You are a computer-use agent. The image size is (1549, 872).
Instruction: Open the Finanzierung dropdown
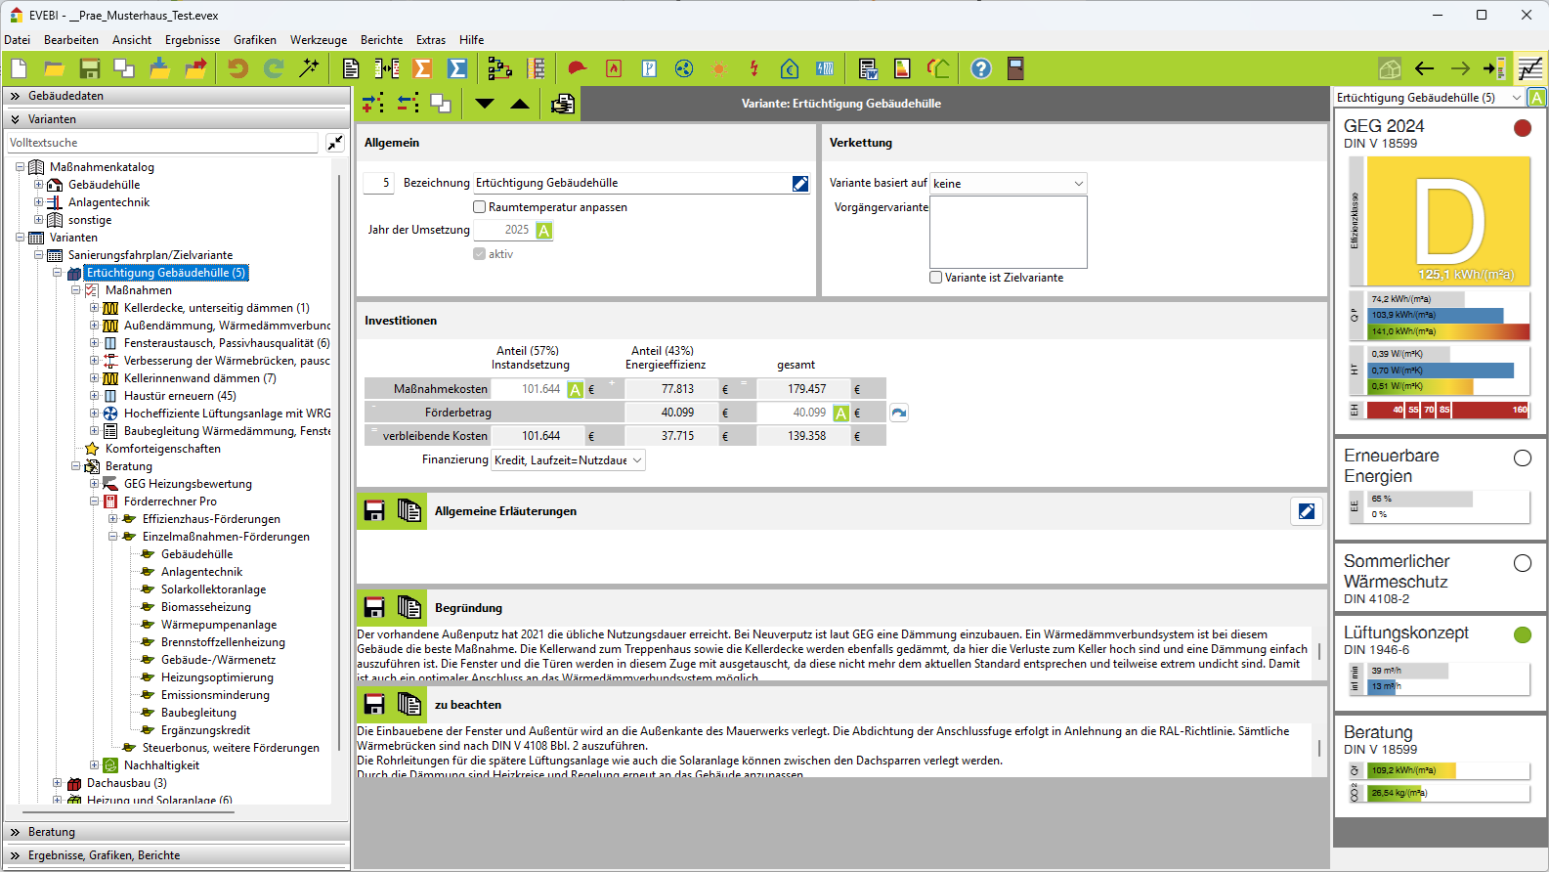637,460
